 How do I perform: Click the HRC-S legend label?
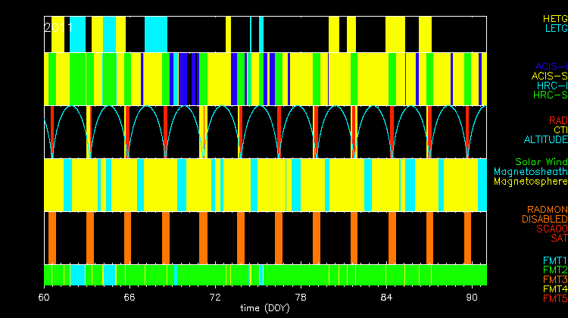coord(550,96)
